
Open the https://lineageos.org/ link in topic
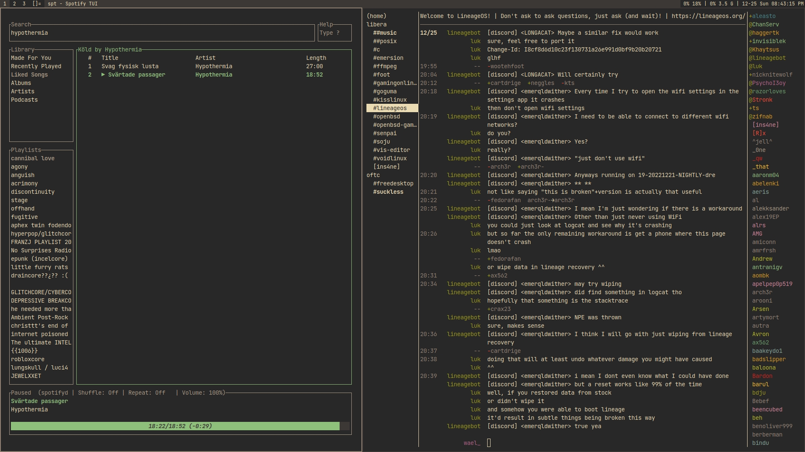tap(709, 16)
